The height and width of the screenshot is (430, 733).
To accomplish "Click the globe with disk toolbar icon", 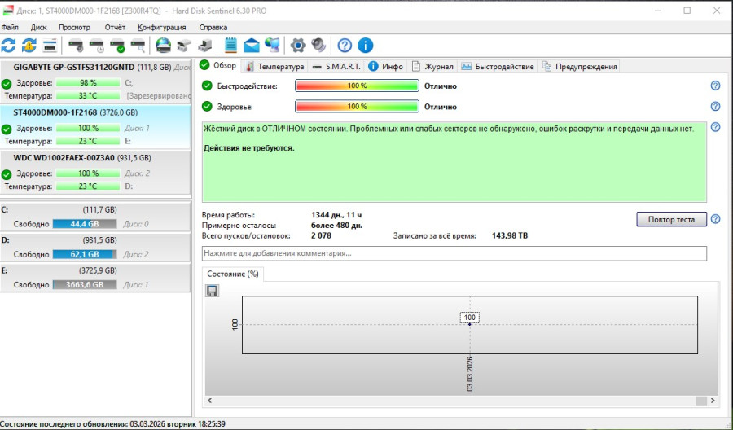I will [163, 45].
